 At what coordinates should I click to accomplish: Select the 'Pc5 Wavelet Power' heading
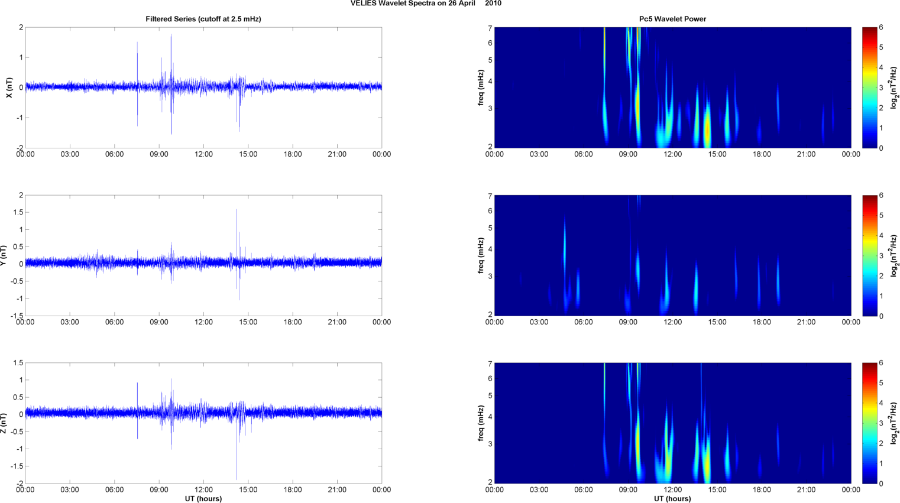[672, 19]
